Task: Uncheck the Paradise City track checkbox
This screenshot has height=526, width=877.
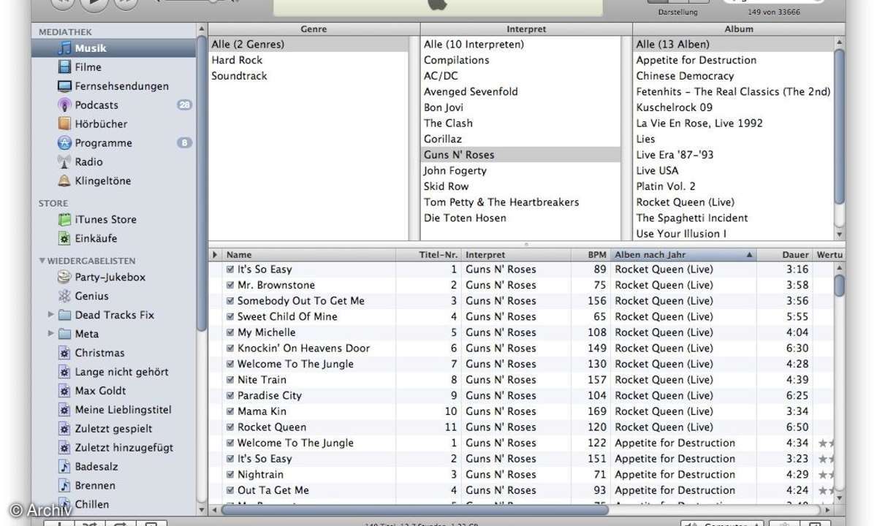Action: click(231, 396)
